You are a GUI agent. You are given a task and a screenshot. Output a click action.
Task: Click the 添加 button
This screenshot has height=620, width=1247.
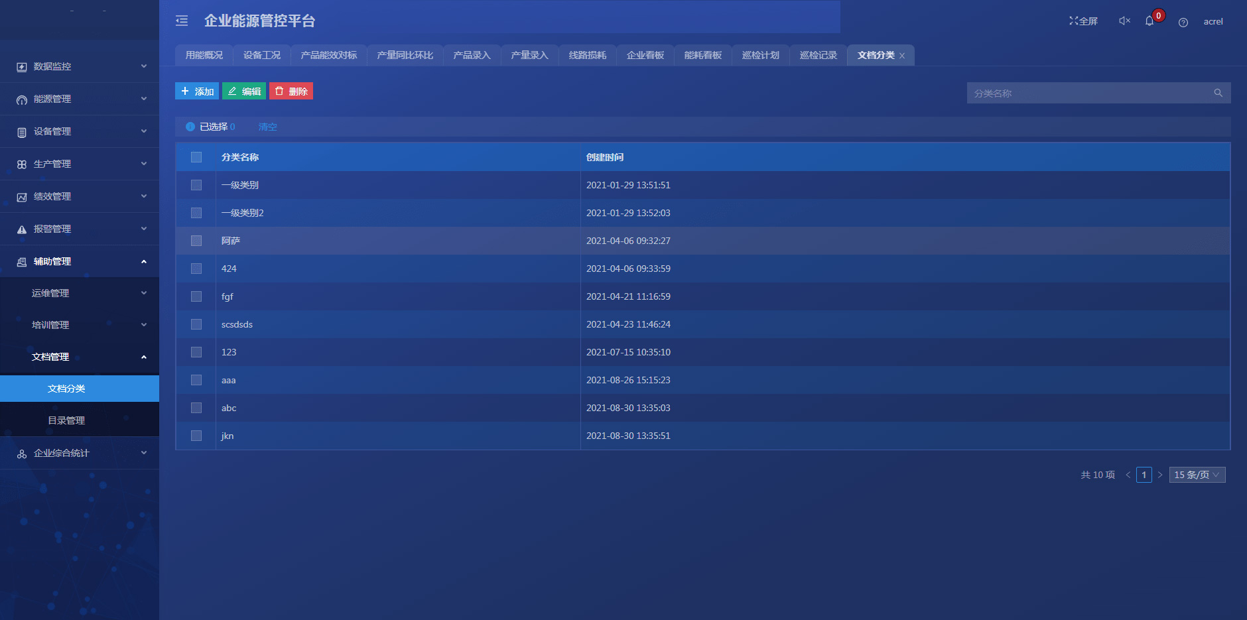pos(197,92)
